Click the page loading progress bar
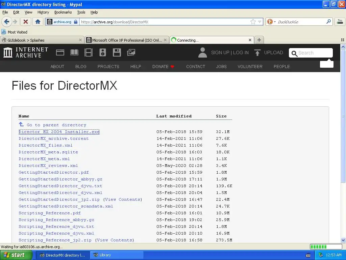Viewport: 346px width, 260px height. (x=326, y=247)
